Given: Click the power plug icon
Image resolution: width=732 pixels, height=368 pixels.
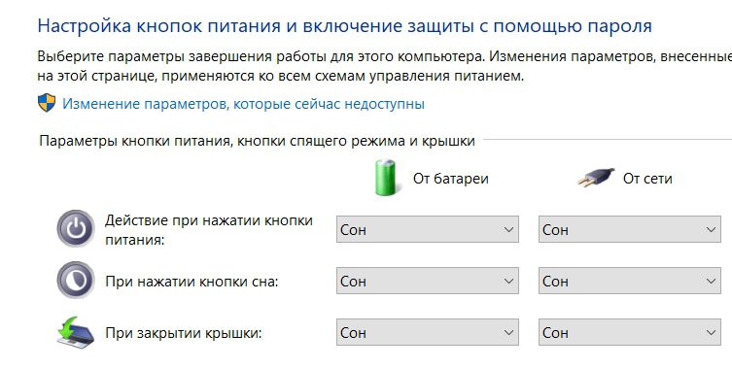Looking at the screenshot, I should click(596, 178).
